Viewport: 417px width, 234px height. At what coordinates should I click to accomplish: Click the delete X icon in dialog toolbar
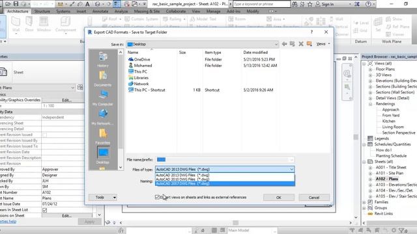[x=301, y=44]
